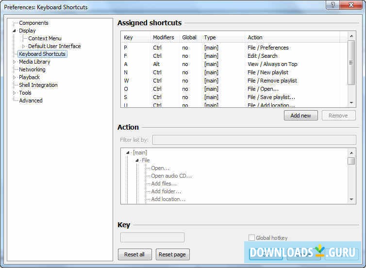Collapse the Display tree node
The image size is (366, 268).
point(14,31)
